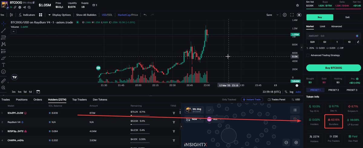The image size is (363, 148).
Task: Toggle the Only Tracked filter
Action: (x=229, y=100)
